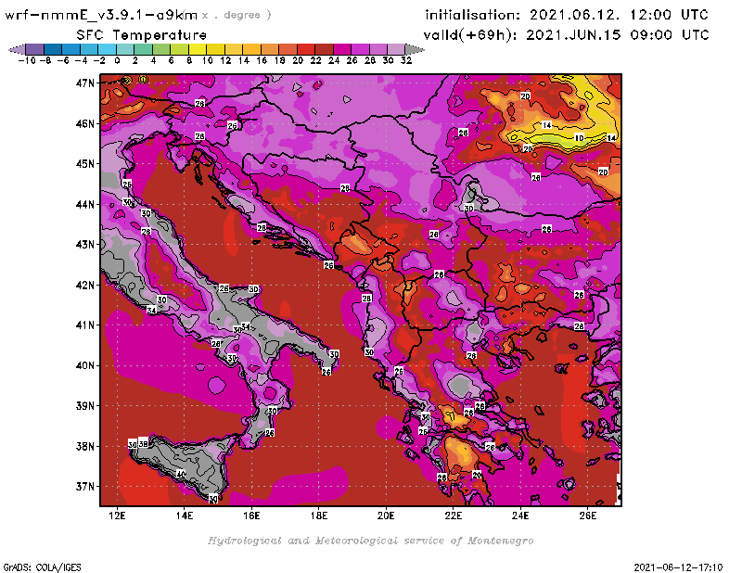Click the latitude axis label 43N

(85, 245)
